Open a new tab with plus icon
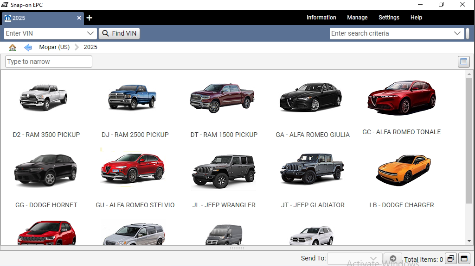 pyautogui.click(x=89, y=18)
